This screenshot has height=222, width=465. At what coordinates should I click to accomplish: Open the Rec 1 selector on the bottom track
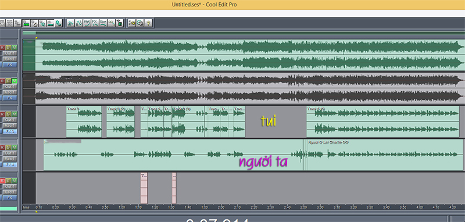click(10, 192)
